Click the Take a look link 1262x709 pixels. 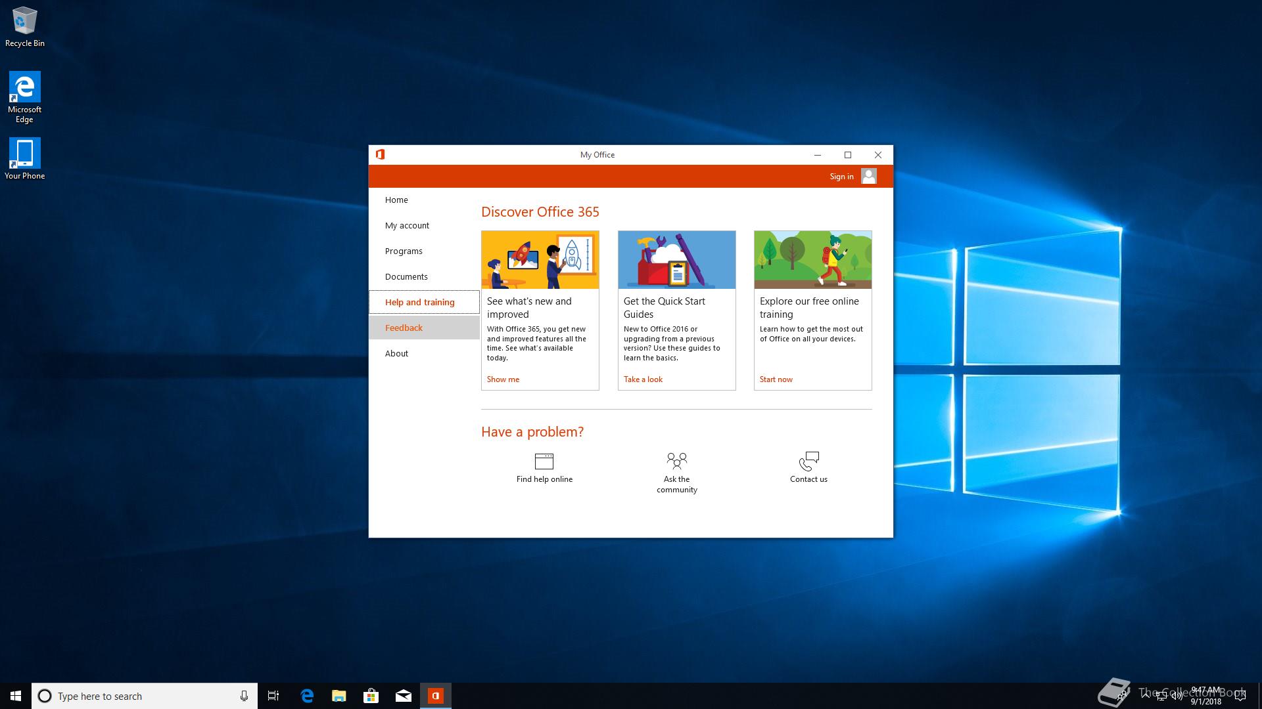tap(643, 379)
